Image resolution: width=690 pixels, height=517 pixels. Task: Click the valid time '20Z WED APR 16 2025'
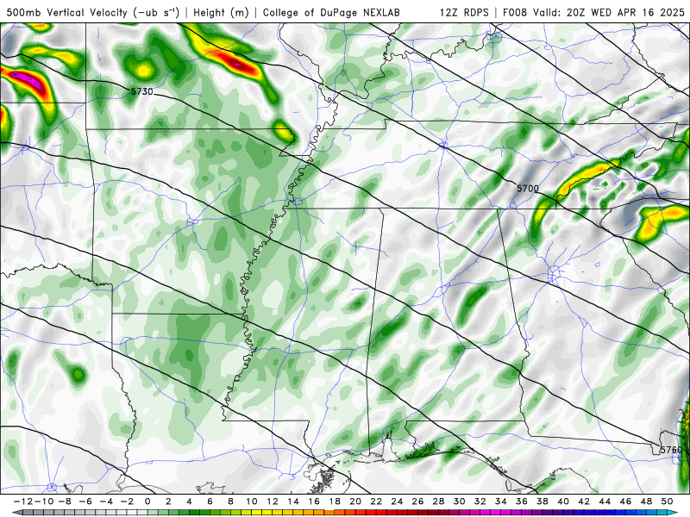[626, 12]
